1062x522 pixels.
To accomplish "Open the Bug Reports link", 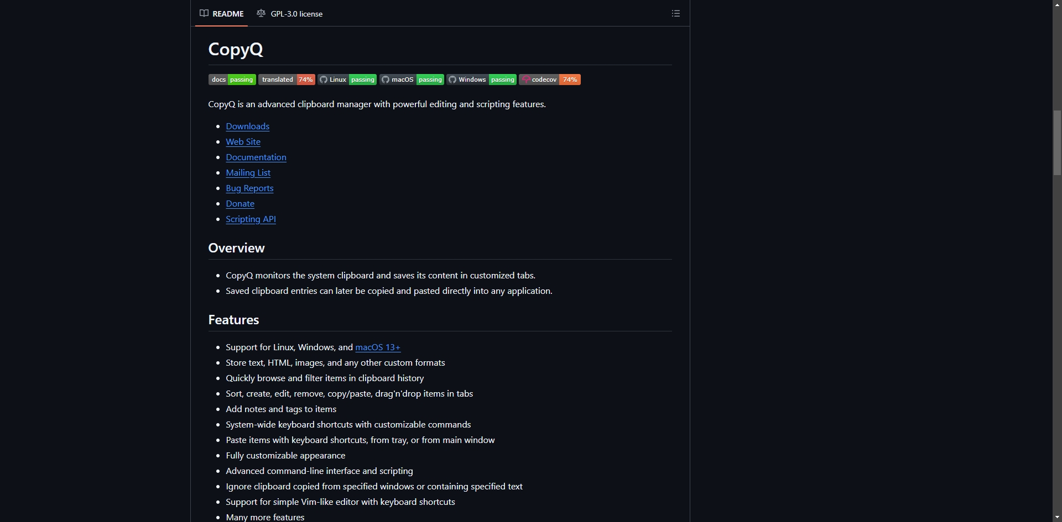I will (x=249, y=188).
